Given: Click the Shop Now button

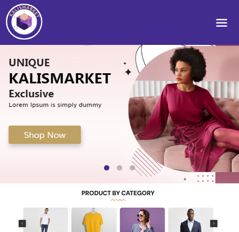Looking at the screenshot, I should pos(44,135).
